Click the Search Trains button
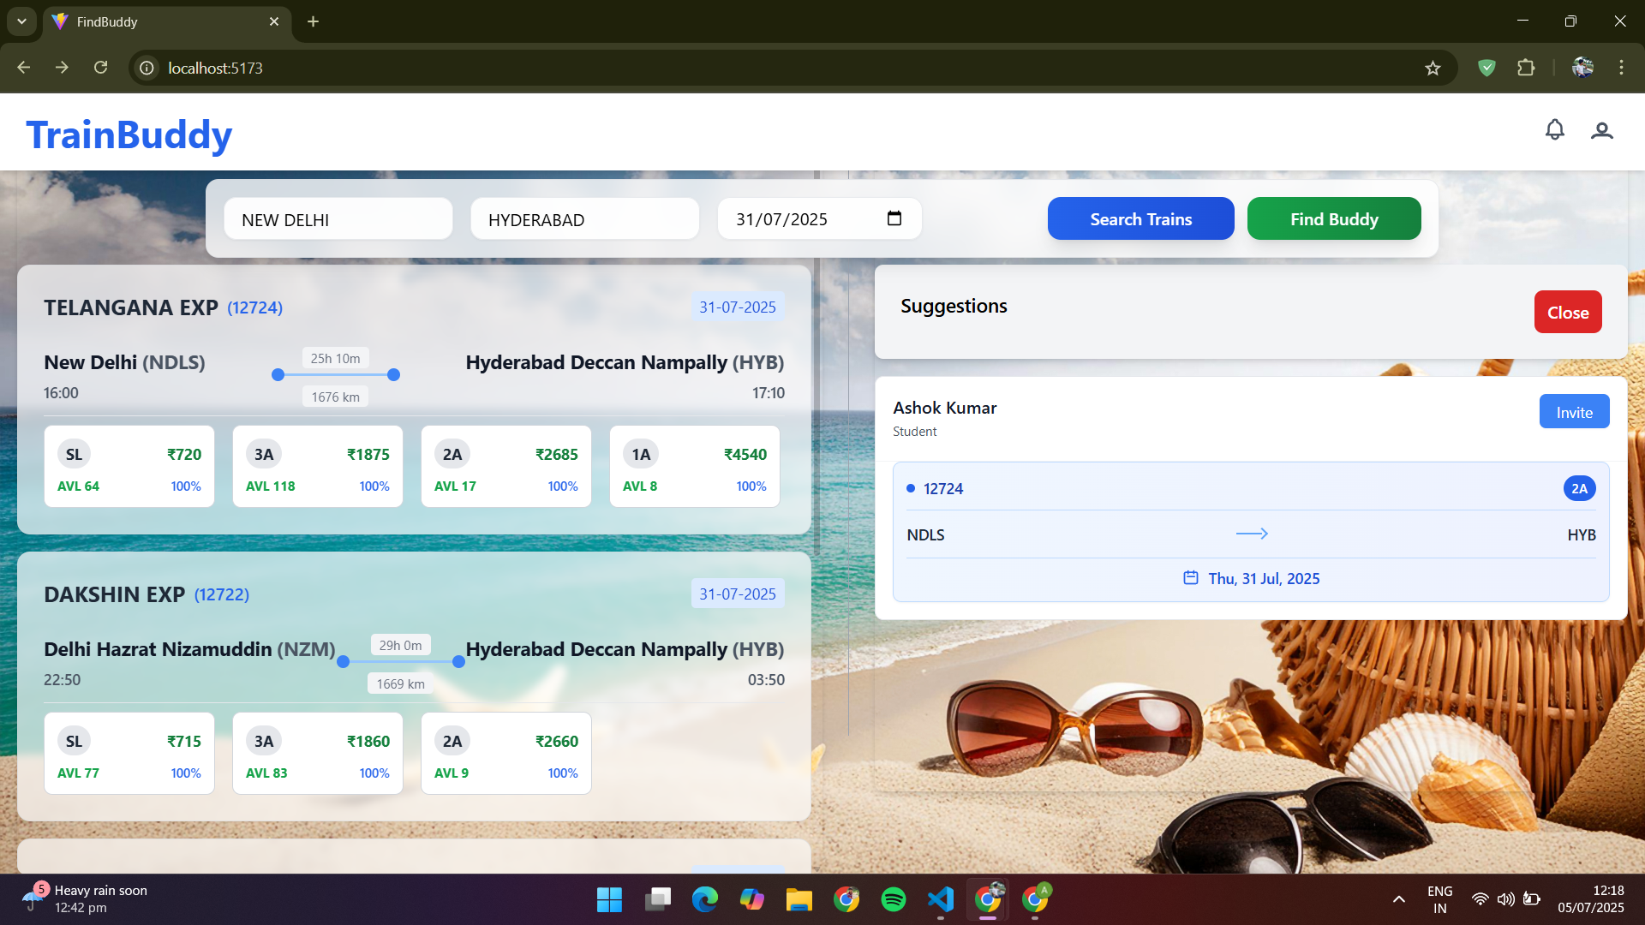1645x925 pixels. click(x=1140, y=218)
